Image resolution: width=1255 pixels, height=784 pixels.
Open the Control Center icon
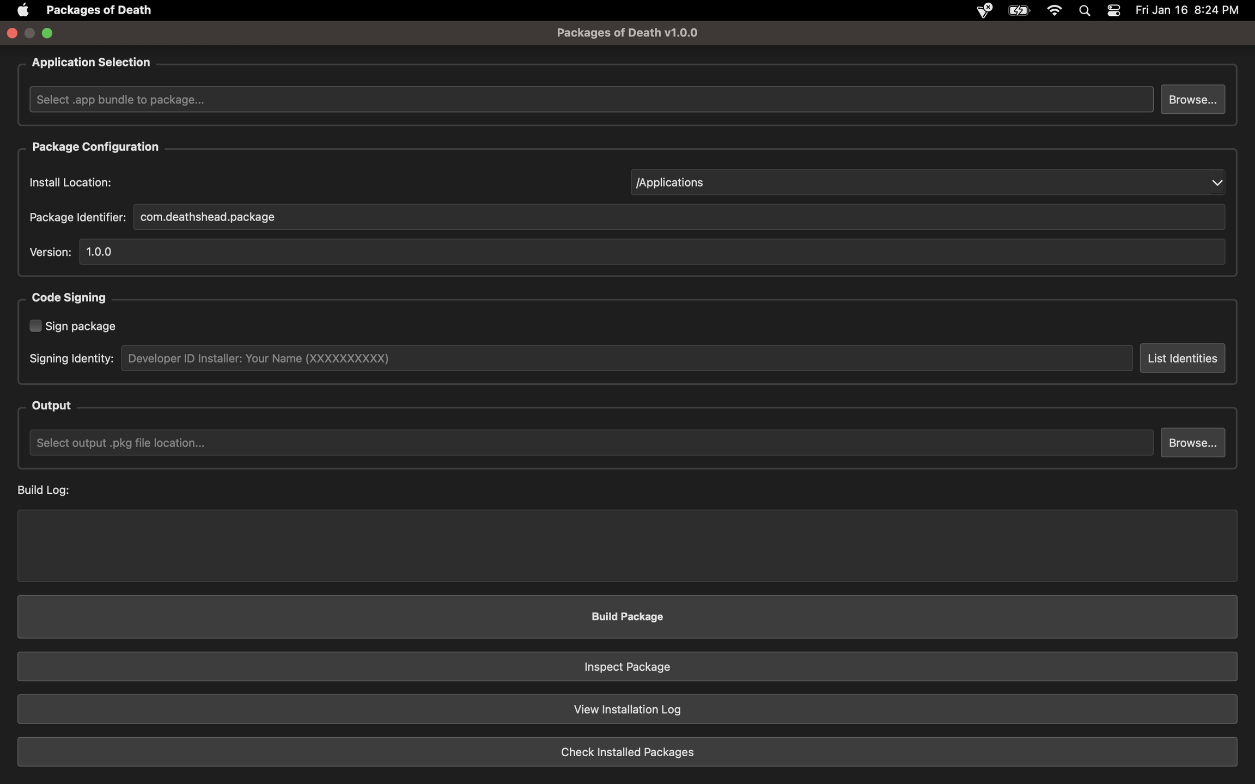pos(1113,10)
